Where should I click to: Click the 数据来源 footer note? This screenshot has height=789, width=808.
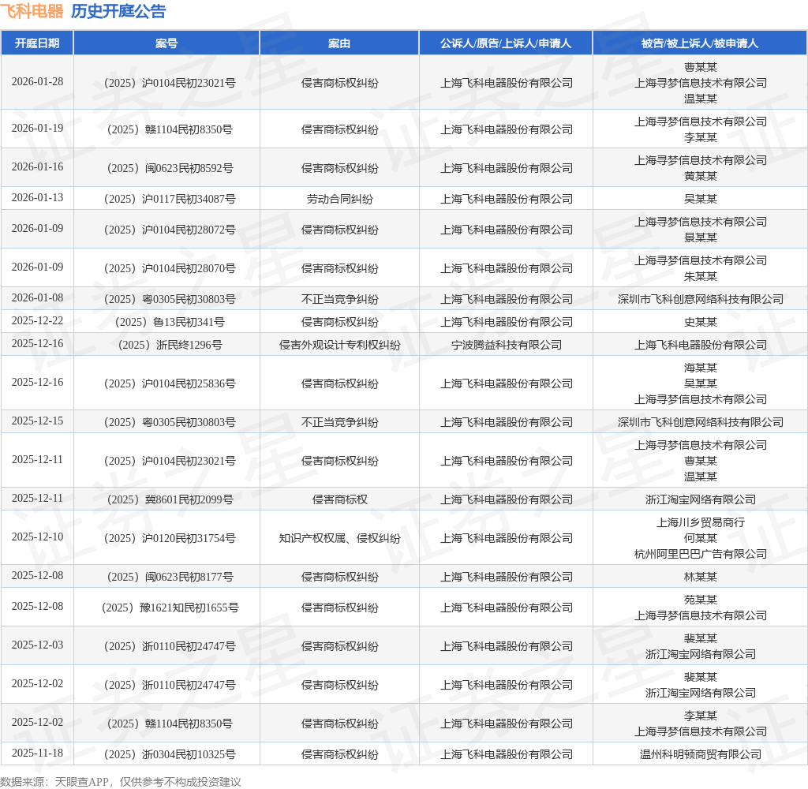pyautogui.click(x=121, y=782)
